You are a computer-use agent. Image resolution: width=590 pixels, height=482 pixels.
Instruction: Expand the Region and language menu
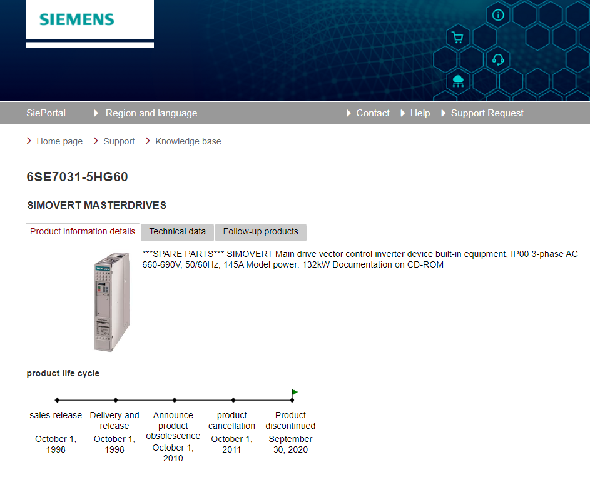pos(151,113)
